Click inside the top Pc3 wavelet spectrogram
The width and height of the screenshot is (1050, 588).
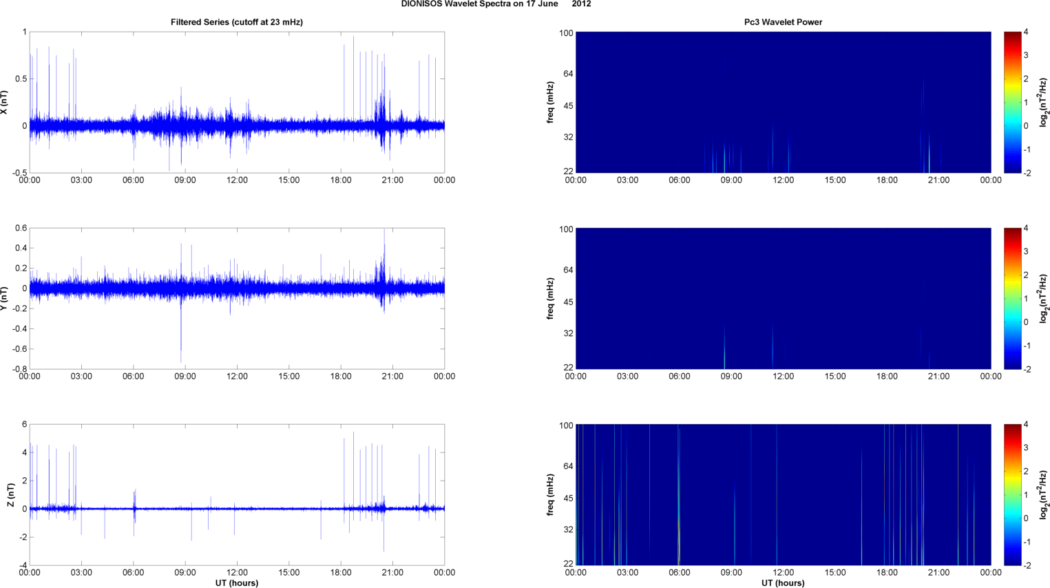click(783, 102)
